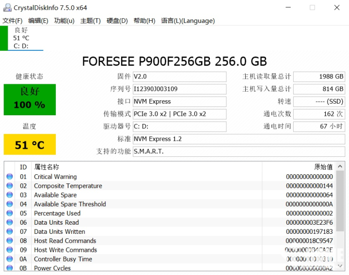Click the blue status orb for Critical Warning
Viewport: 349px width, 275px height.
pyautogui.click(x=10, y=177)
